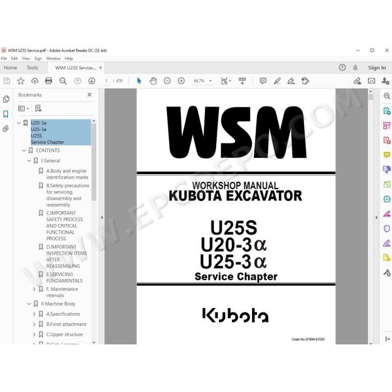
Task: Click the current page number field
Action: pos(106,81)
